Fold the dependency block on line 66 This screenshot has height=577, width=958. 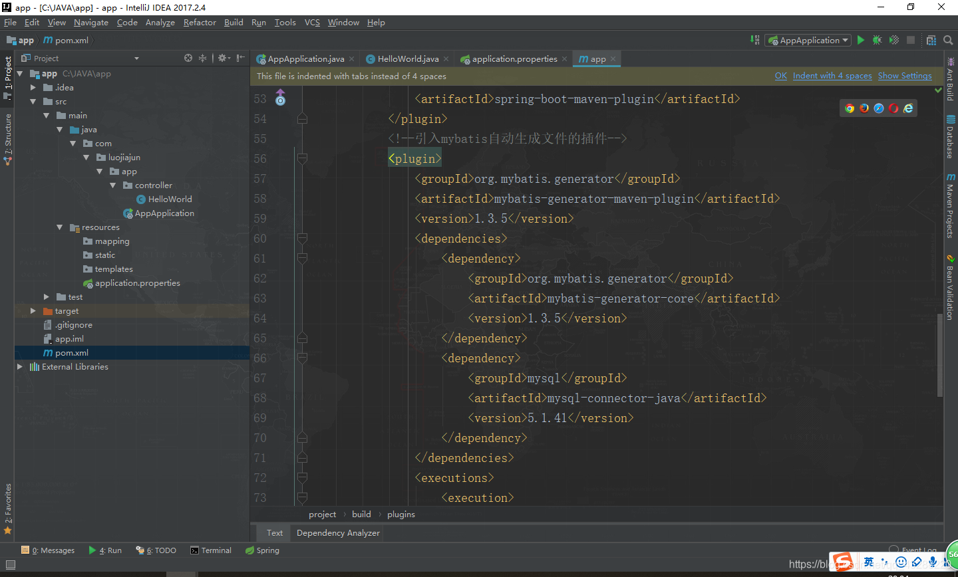[302, 358]
